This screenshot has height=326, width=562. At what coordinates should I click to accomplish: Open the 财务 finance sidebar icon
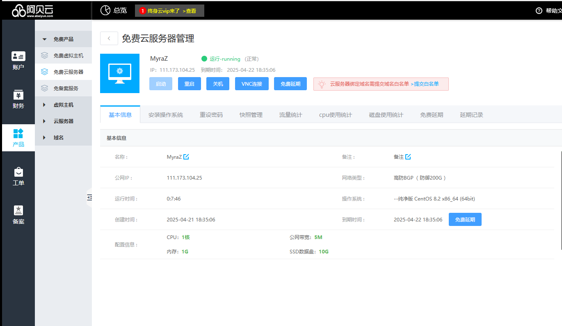click(18, 95)
